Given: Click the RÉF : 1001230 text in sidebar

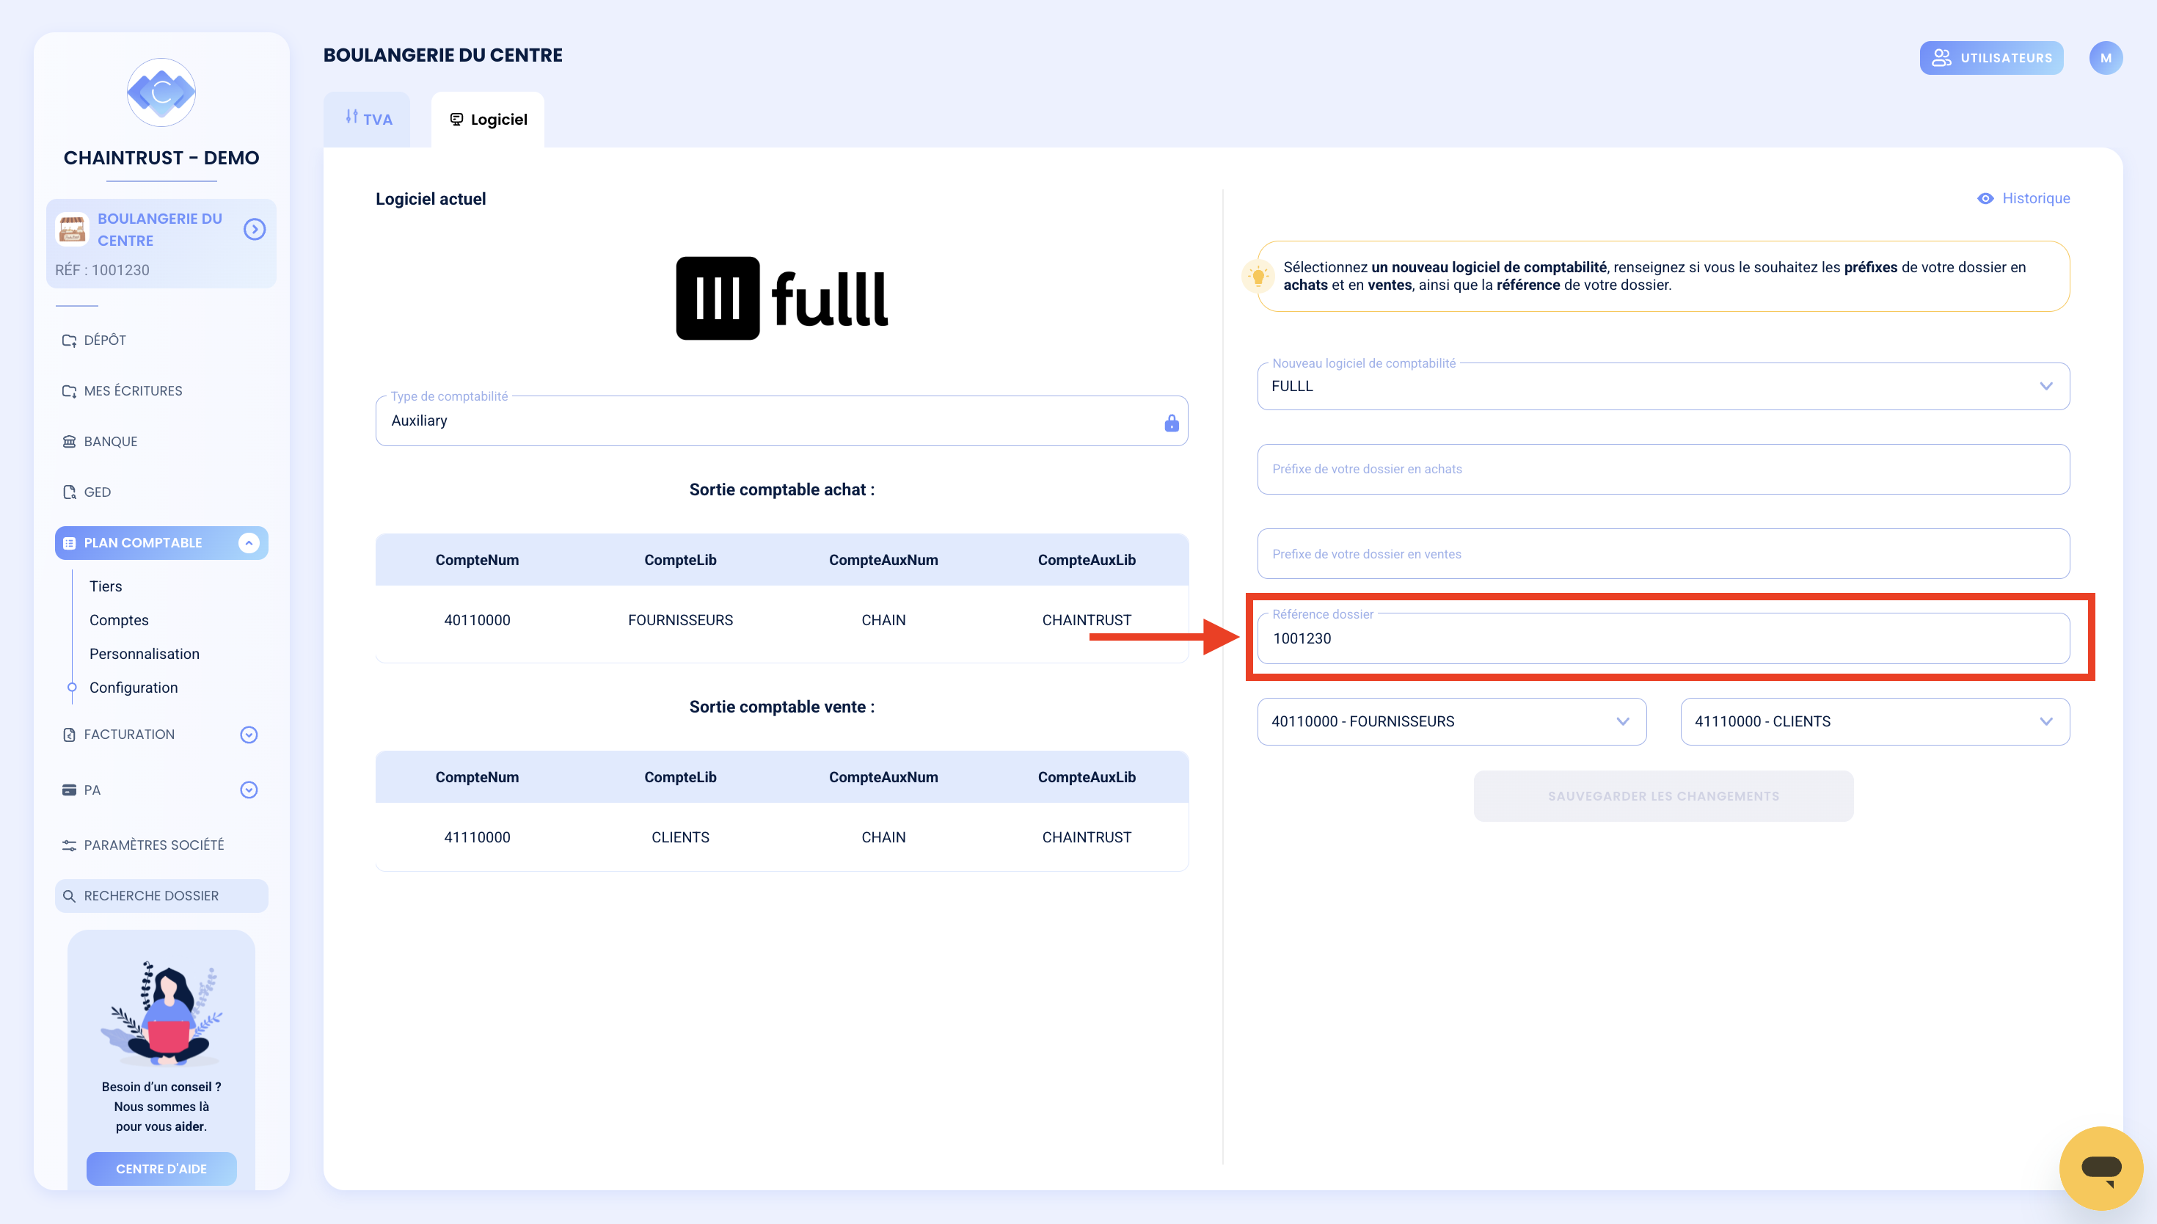Looking at the screenshot, I should point(103,270).
